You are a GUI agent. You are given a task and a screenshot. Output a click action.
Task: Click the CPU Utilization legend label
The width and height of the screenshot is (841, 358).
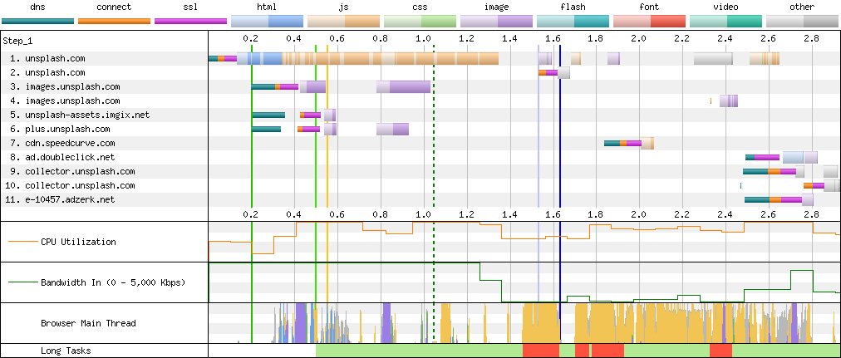pyautogui.click(x=78, y=243)
